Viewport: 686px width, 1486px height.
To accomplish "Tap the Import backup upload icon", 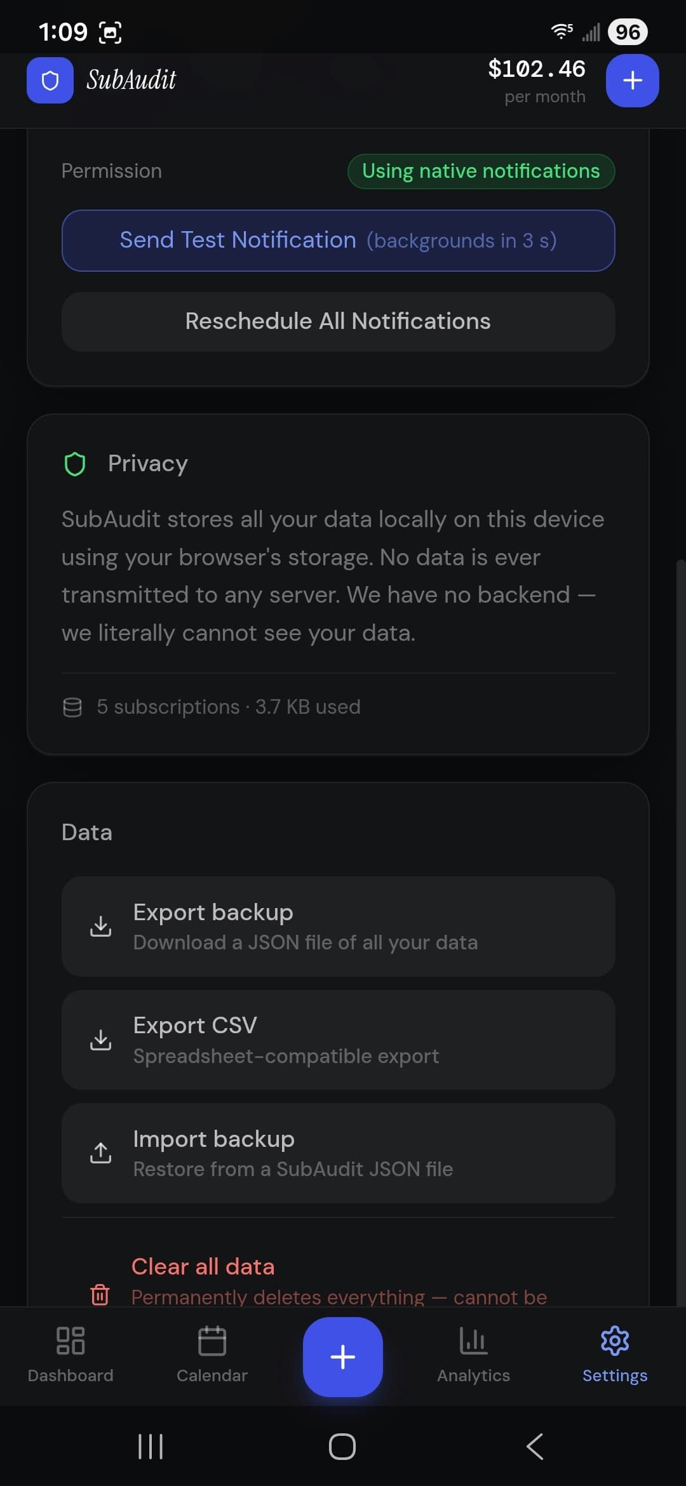I will click(102, 1153).
